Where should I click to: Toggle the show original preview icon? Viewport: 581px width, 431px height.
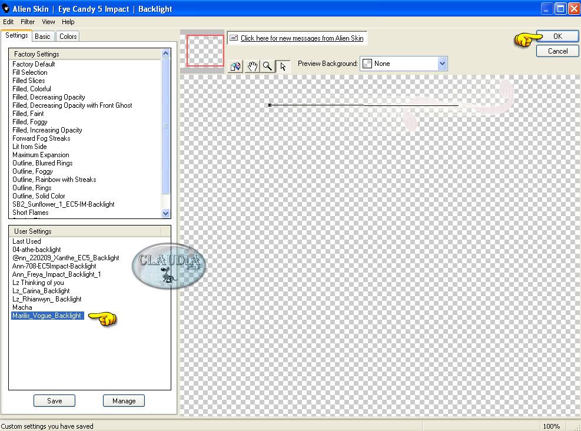pos(235,67)
